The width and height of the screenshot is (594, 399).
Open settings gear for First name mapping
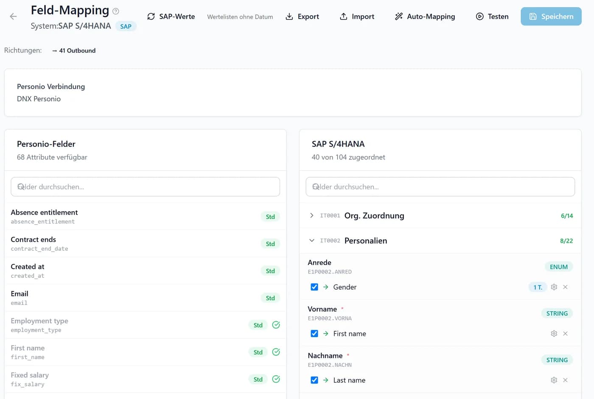point(554,334)
